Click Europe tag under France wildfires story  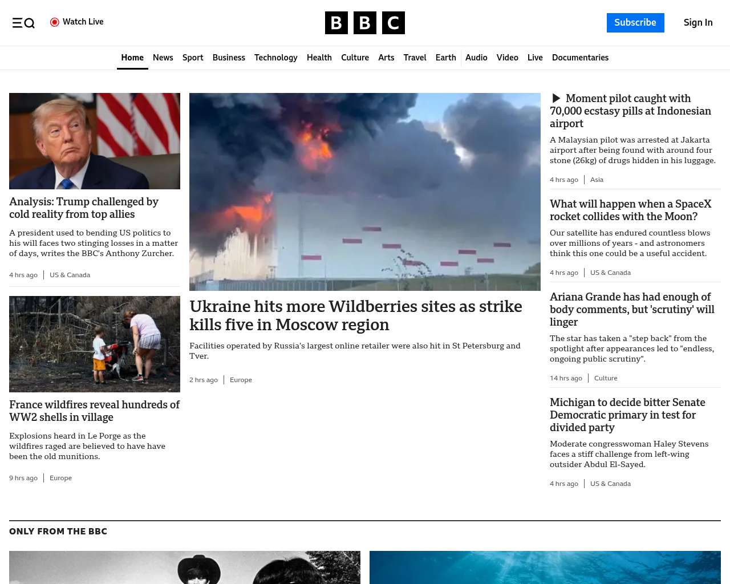pyautogui.click(x=60, y=478)
